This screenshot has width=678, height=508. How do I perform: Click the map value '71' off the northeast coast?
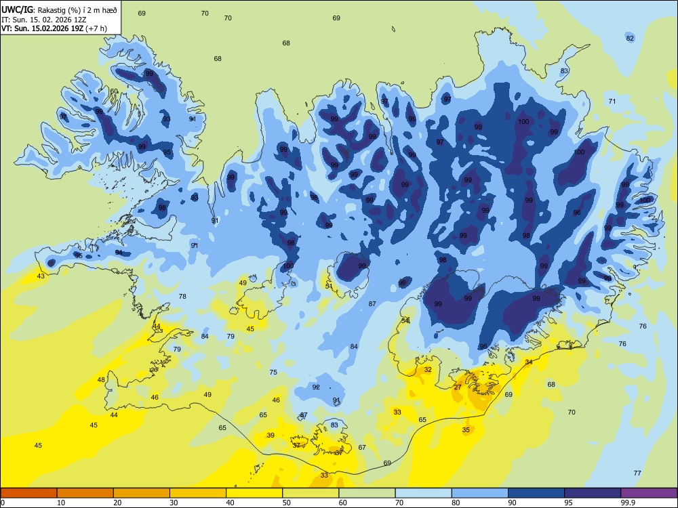coord(612,102)
